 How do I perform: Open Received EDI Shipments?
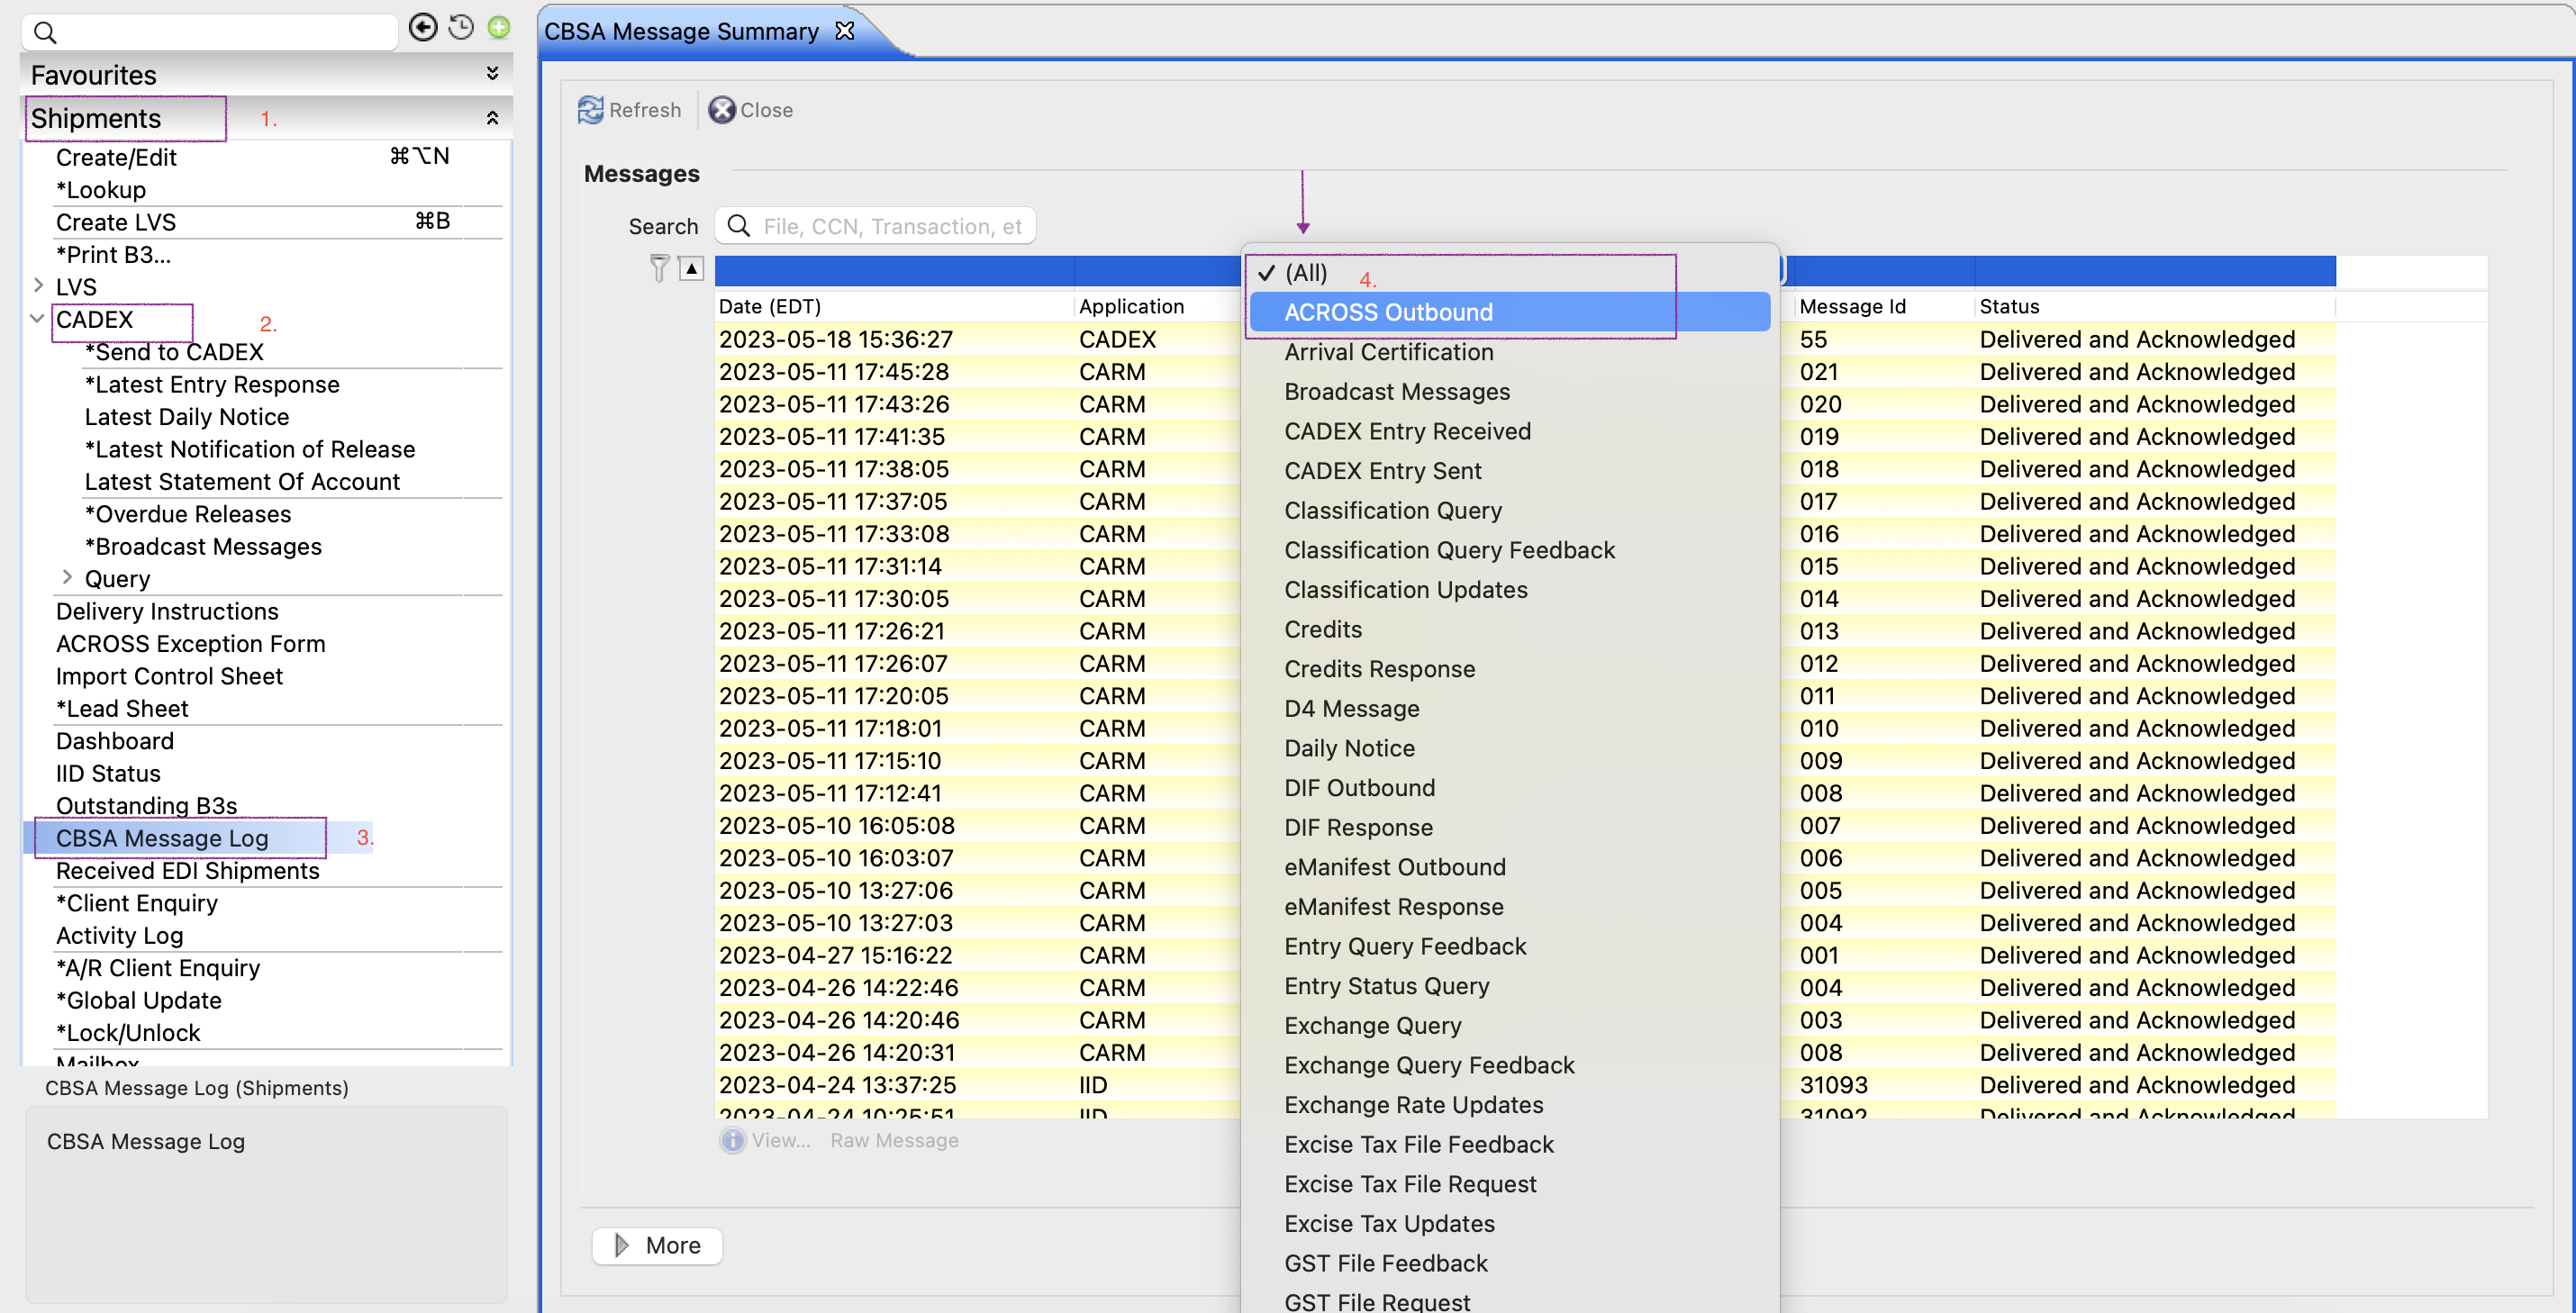coord(188,871)
